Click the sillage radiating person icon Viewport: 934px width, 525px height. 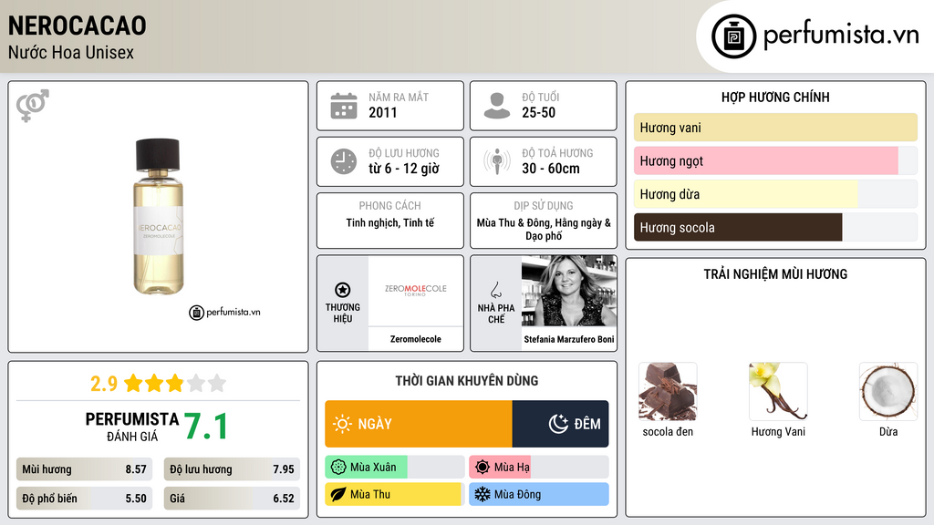coord(497,161)
